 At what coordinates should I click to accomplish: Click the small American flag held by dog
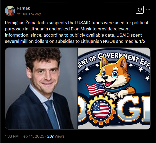click(95, 89)
